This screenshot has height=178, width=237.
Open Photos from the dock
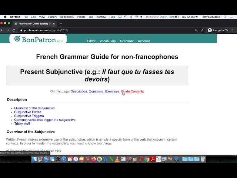coord(99,159)
